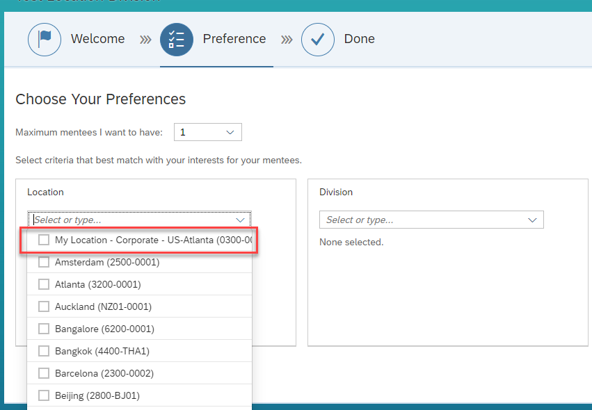This screenshot has height=410, width=592.
Task: Open the Division select or type dropdown
Action: [x=431, y=220]
